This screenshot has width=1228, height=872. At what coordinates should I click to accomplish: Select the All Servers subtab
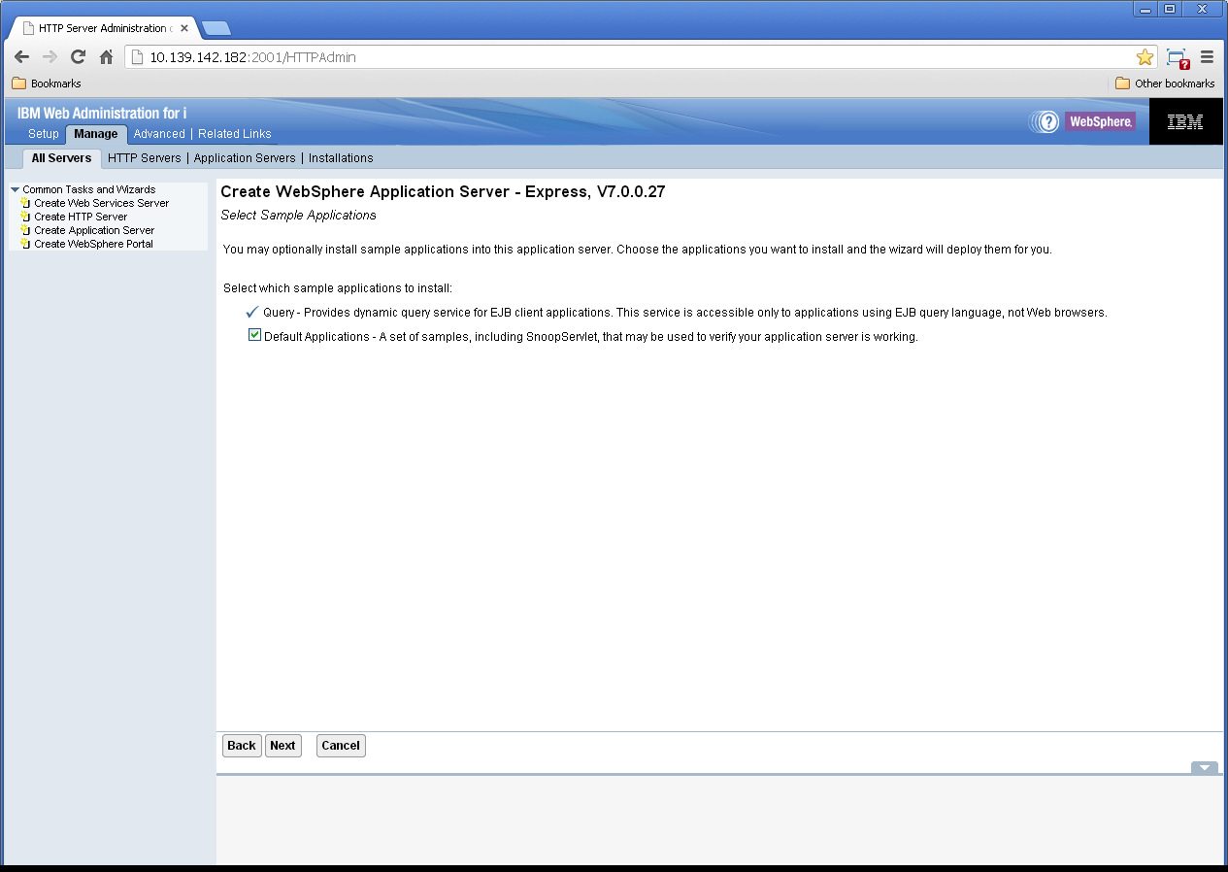pyautogui.click(x=61, y=157)
